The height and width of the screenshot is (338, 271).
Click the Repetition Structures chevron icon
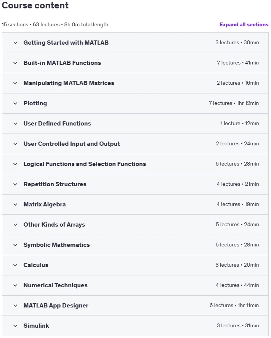15,184
